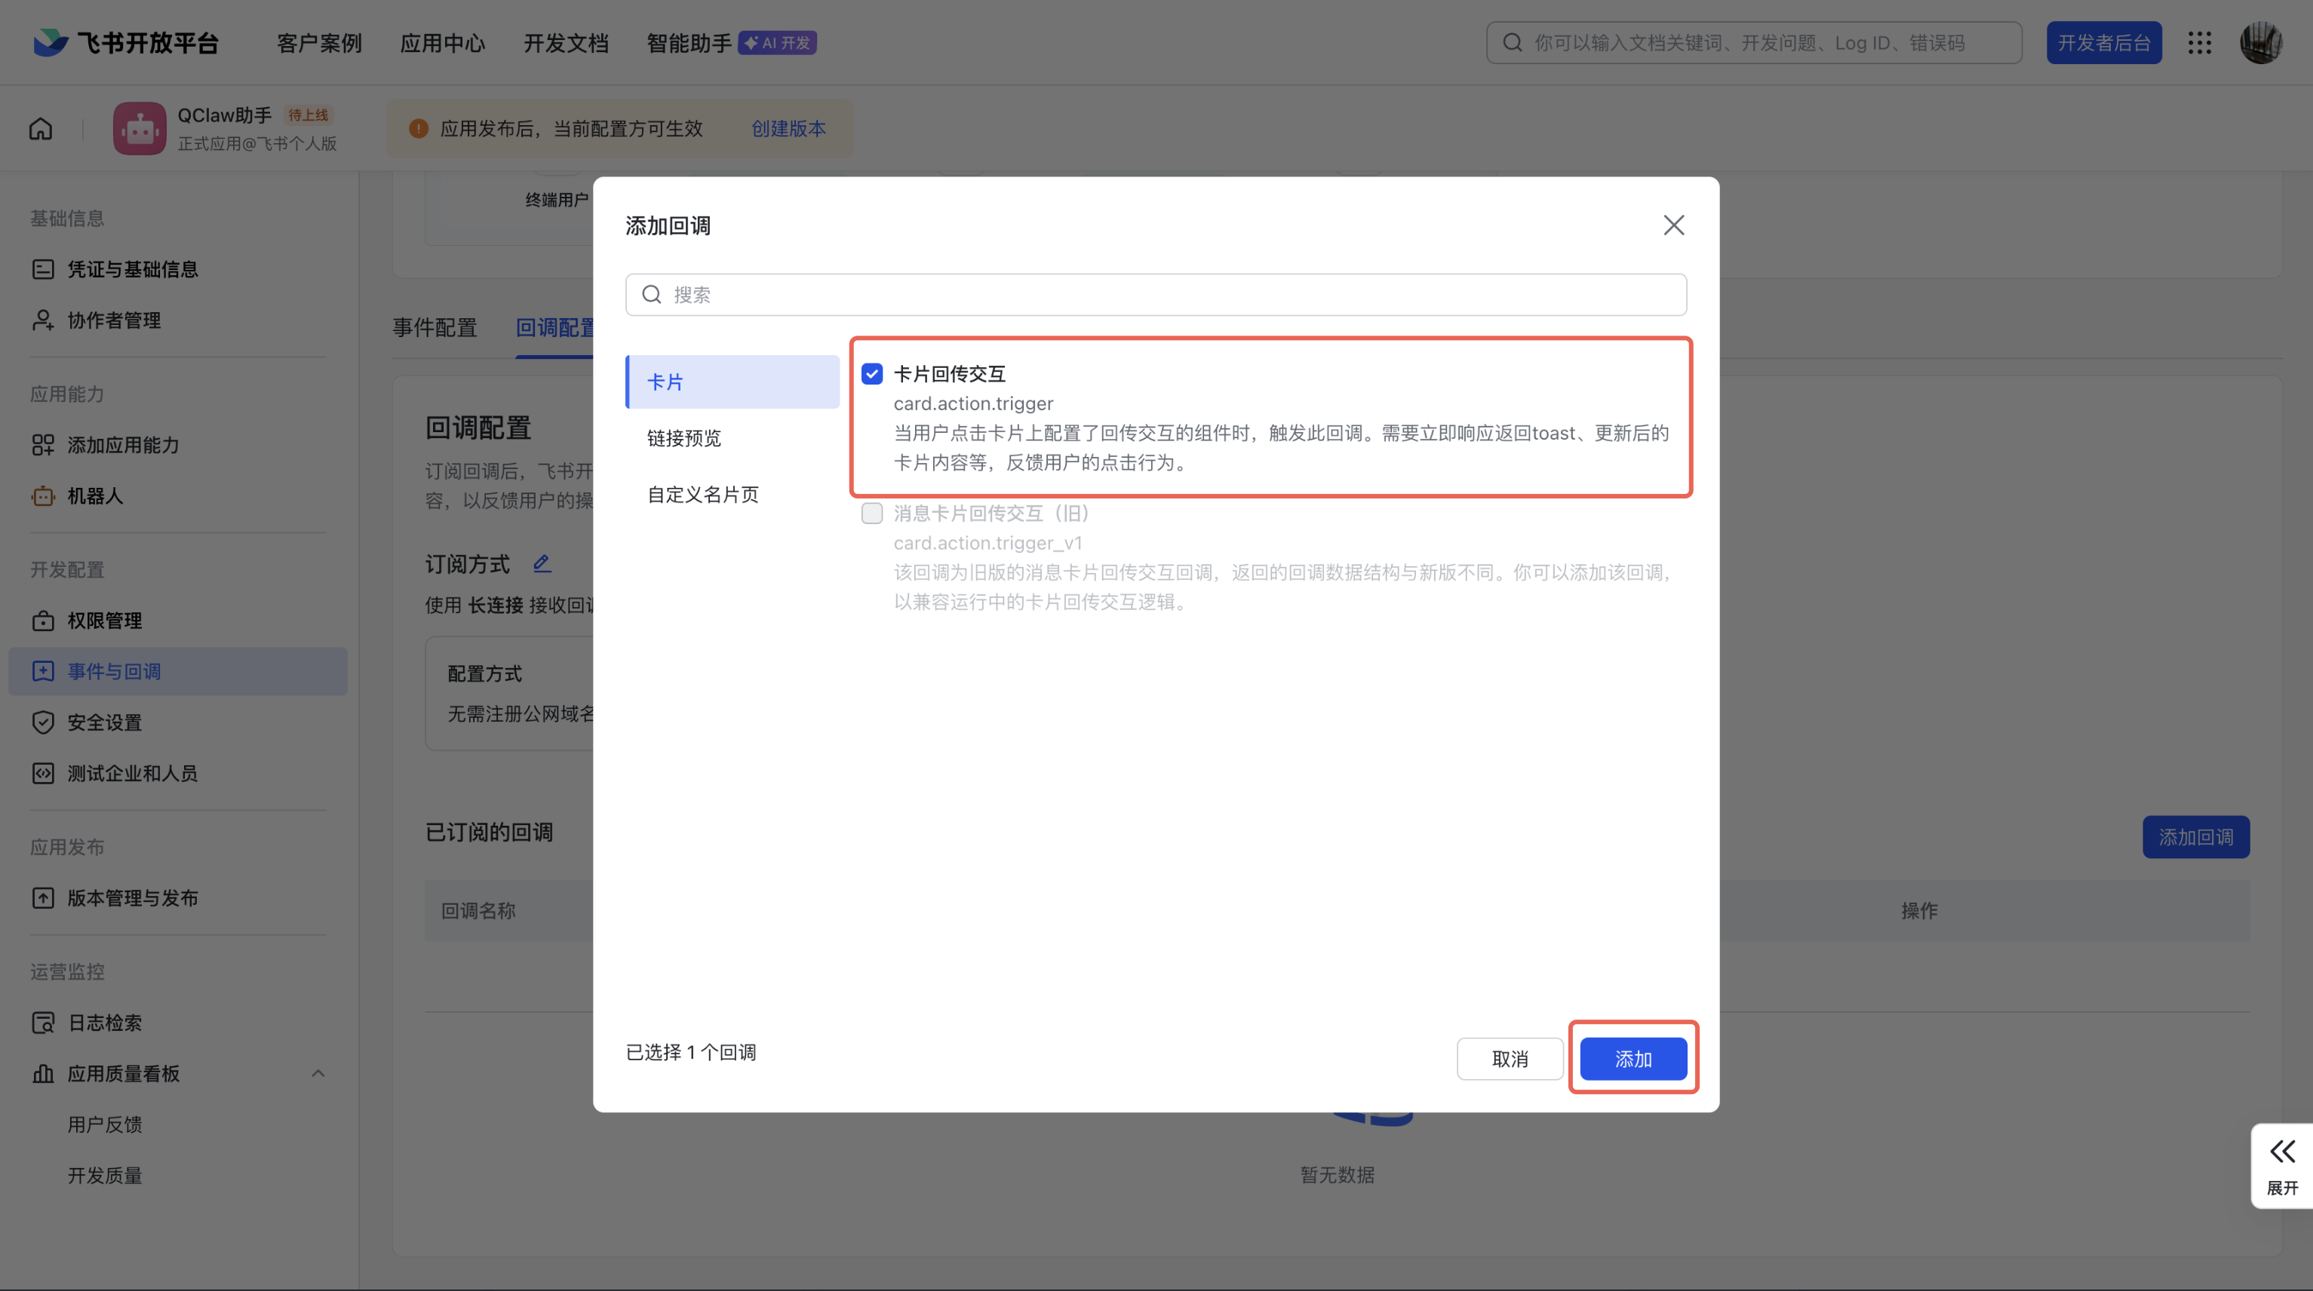The height and width of the screenshot is (1291, 2313).
Task: Collapse the 应用质量看板 section chevron
Action: tap(317, 1073)
